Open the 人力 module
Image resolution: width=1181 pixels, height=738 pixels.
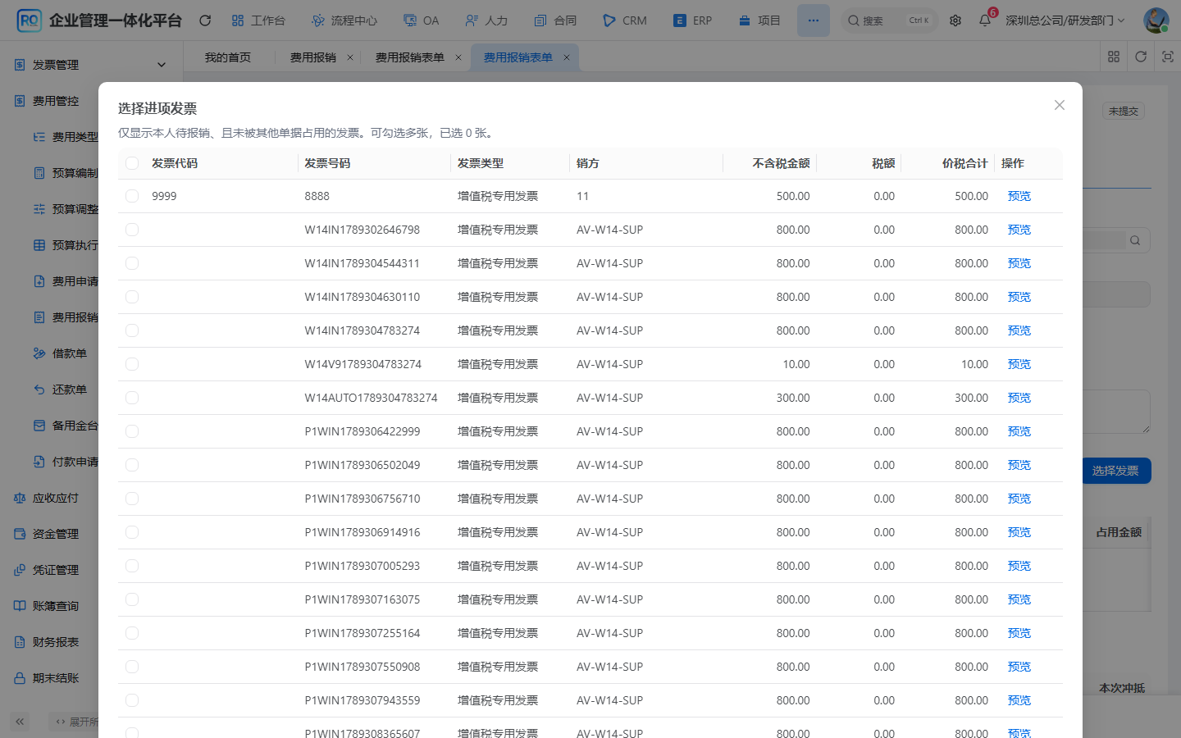point(486,20)
